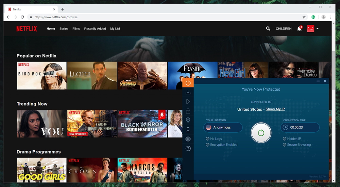Open A Series of Unfortunate Events thumbnail
Screen dimensions: 340x187
click(x=92, y=124)
